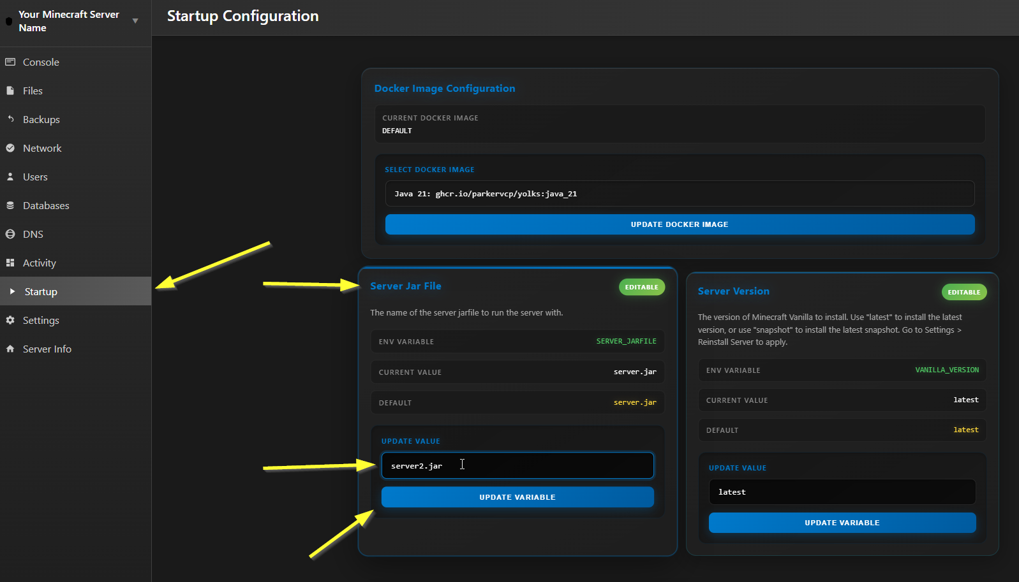Click the Server Jar File description text
This screenshot has width=1019, height=582.
click(x=466, y=312)
